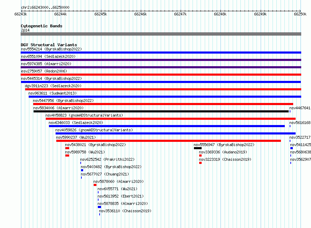311x228 pixels.
Task: Open nsv3369336 (Audano2019) label
Action: 223,152
